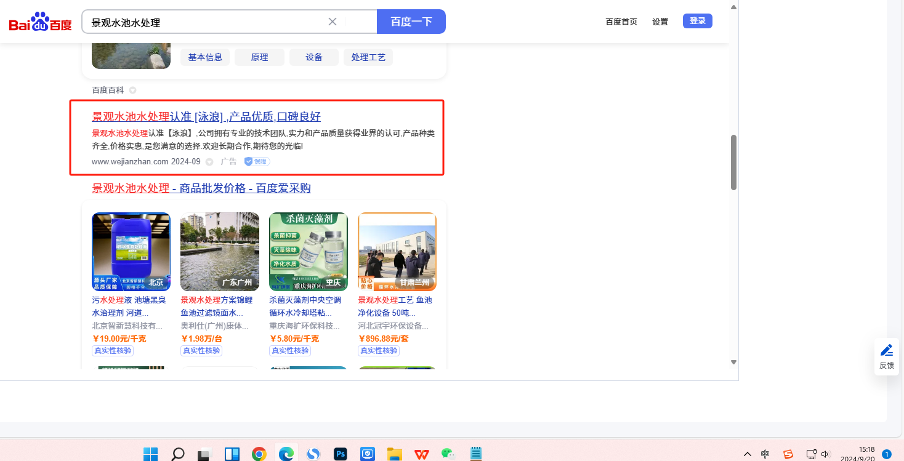Open Google Chrome from the taskbar

point(259,454)
